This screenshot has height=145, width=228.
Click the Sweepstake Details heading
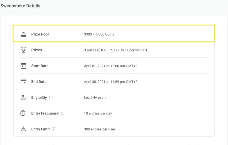click(x=20, y=6)
